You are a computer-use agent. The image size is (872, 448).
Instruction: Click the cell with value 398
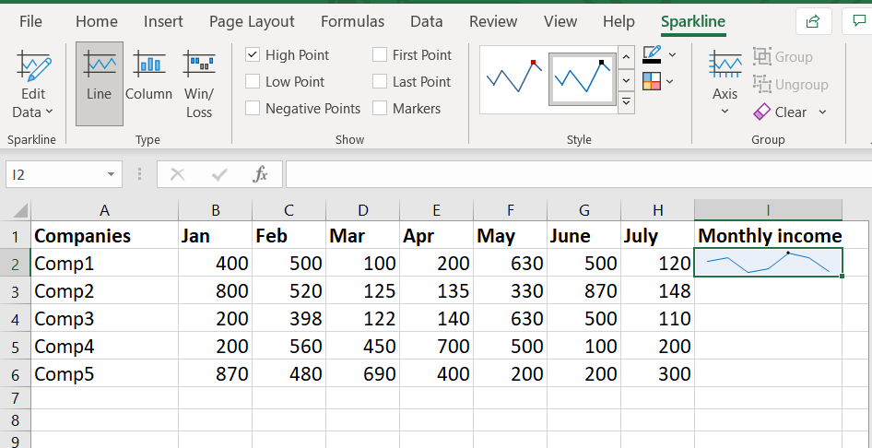289,319
